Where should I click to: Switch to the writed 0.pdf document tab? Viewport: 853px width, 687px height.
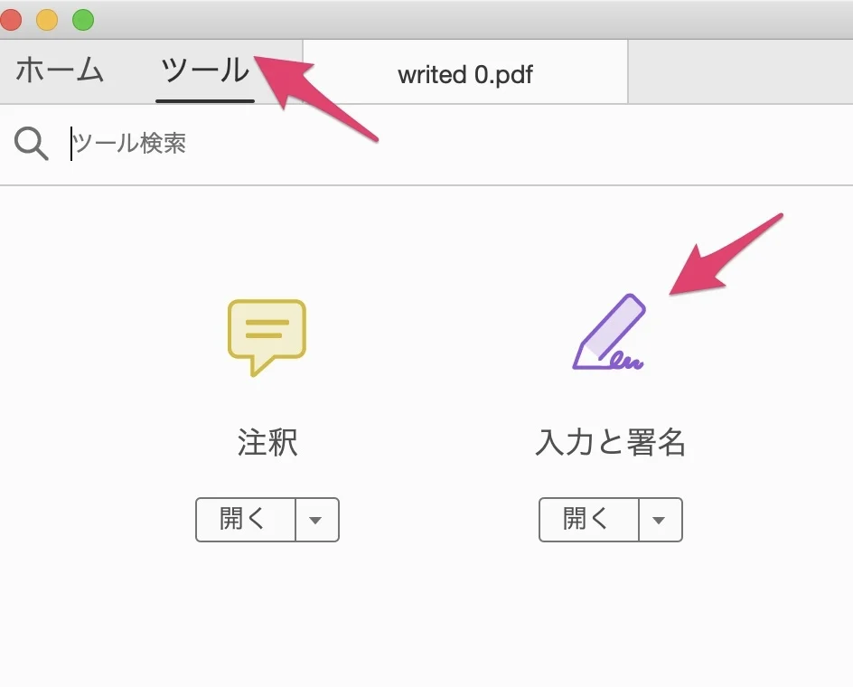click(x=465, y=71)
